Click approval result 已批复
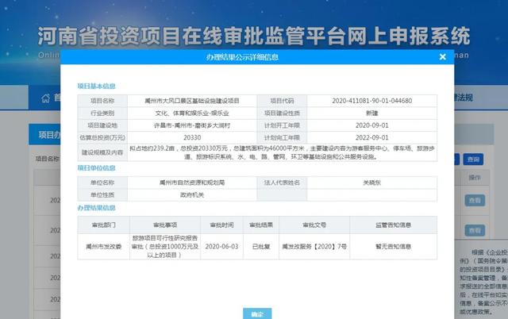Screen dimensions: 508x319 pyautogui.click(x=261, y=247)
